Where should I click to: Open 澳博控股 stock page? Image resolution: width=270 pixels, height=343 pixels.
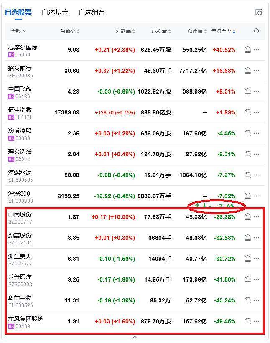(x=20, y=131)
